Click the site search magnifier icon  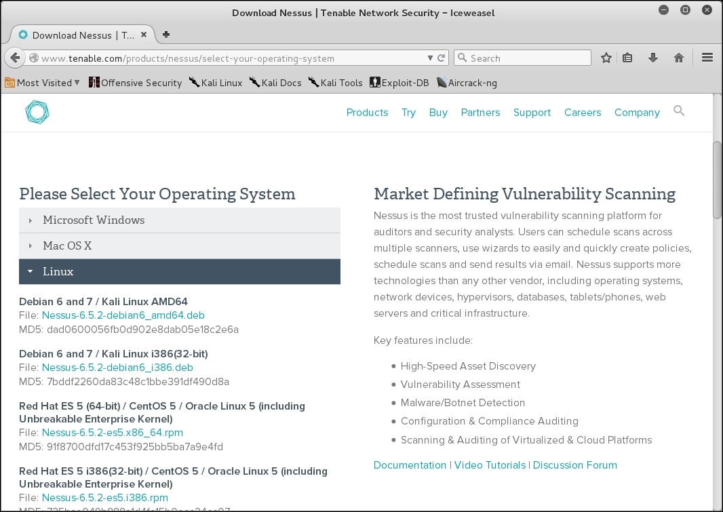pyautogui.click(x=679, y=111)
